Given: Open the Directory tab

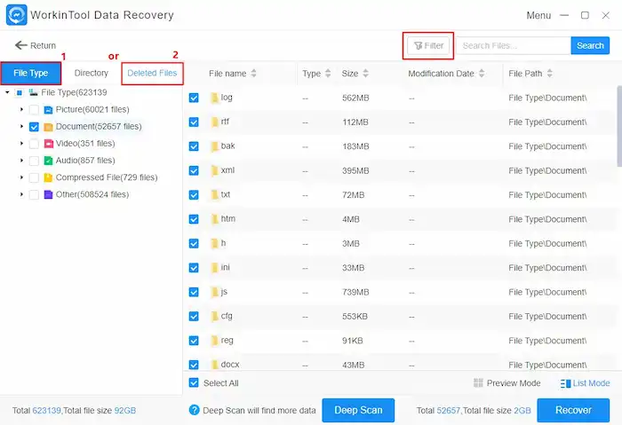Looking at the screenshot, I should 91,73.
